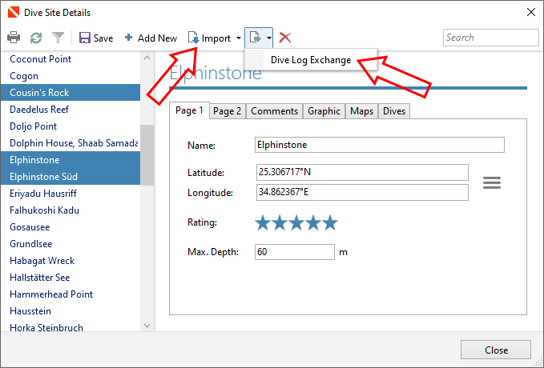Viewport: 544px width, 368px height.
Task: Open the Dives tab
Action: click(x=394, y=111)
